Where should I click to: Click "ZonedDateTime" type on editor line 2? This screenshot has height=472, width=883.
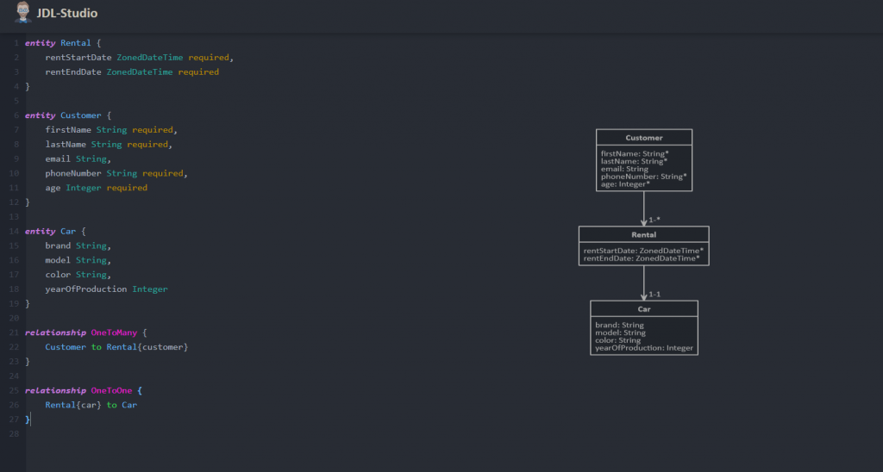click(x=150, y=58)
